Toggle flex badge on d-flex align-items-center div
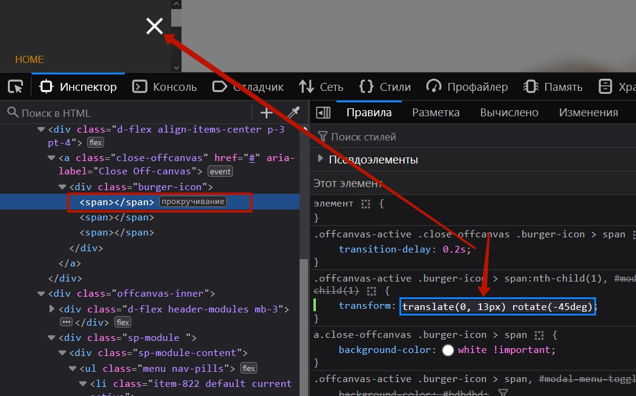Image resolution: width=636 pixels, height=396 pixels. click(96, 143)
